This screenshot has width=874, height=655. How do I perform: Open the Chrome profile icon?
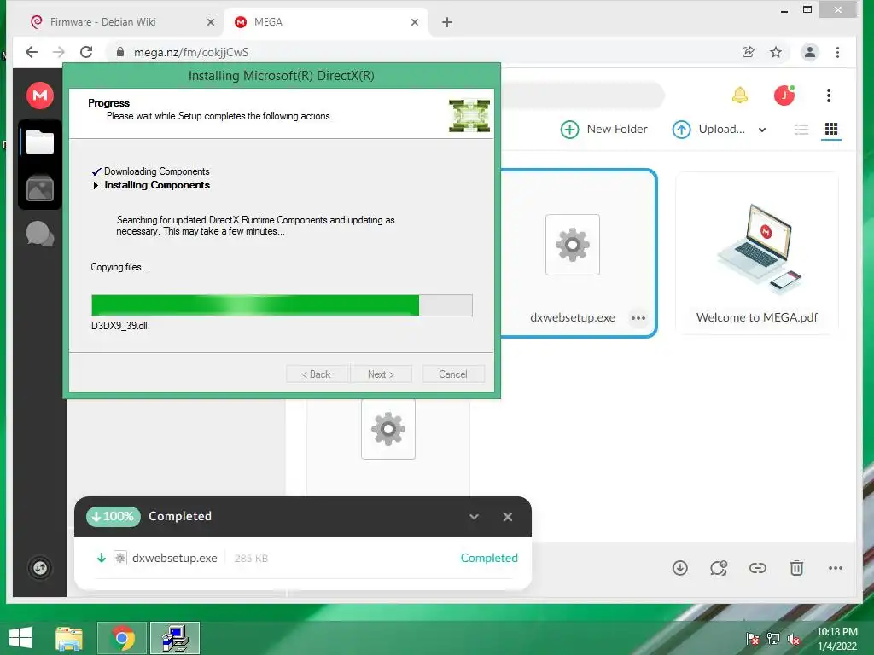[x=810, y=52]
